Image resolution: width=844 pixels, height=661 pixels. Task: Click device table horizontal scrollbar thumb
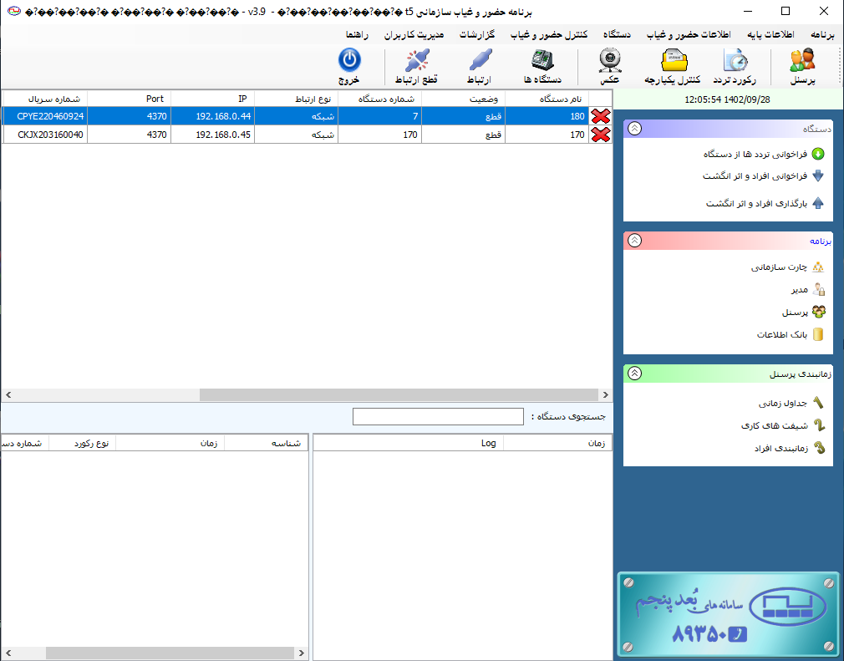[399, 395]
